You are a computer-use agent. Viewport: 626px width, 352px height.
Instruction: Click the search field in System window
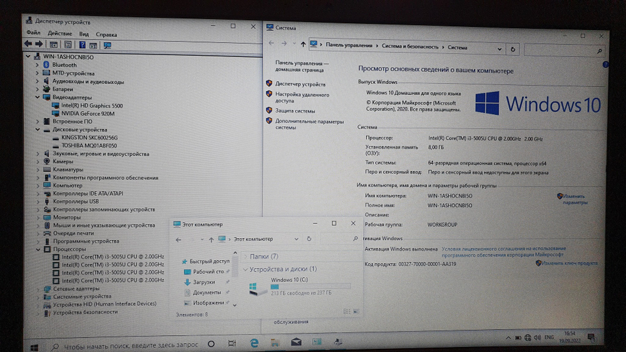(x=564, y=51)
